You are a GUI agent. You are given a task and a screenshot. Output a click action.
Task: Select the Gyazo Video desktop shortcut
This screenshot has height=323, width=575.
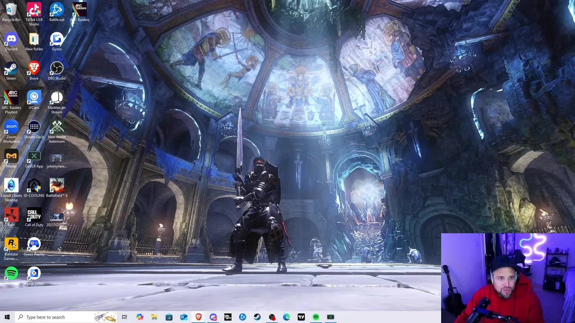34,275
